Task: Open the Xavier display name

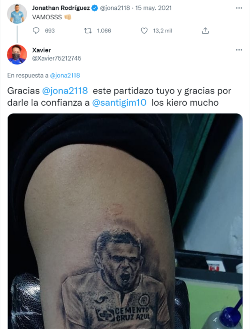Action: click(41, 50)
